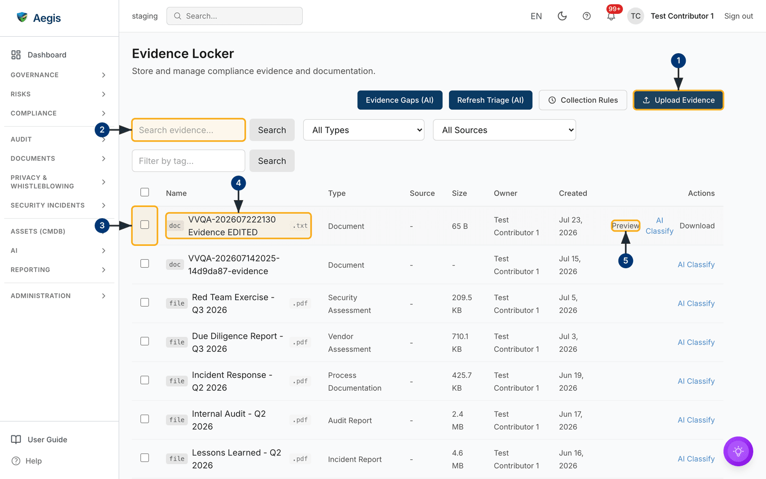Open the Dashboard grid icon
This screenshot has width=766, height=479.
click(x=16, y=55)
